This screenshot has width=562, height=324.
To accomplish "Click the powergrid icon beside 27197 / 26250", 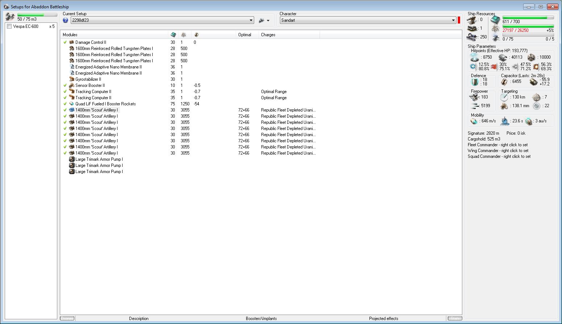I will coord(495,29).
